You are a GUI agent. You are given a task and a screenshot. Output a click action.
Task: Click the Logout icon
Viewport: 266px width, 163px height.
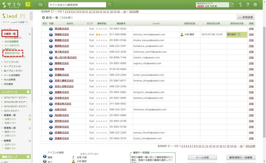click(x=232, y=5)
